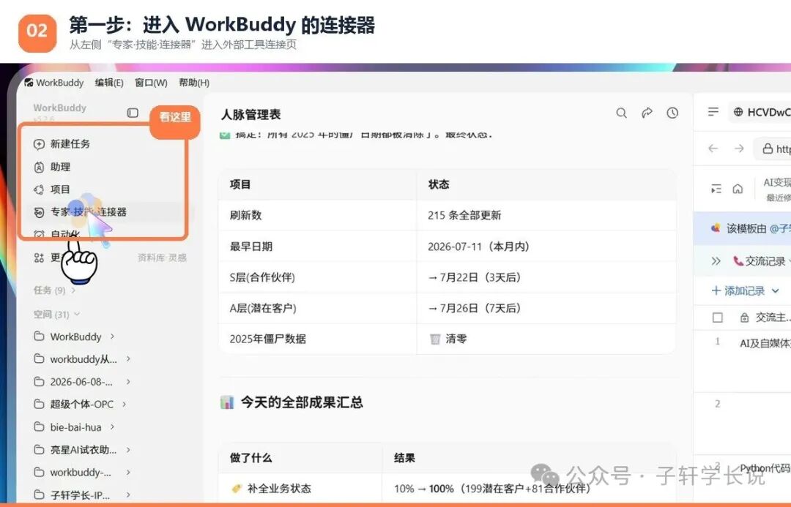The width and height of the screenshot is (791, 507).
Task: Expand the 2026-06-08-... folder chevron
Action: tap(128, 381)
